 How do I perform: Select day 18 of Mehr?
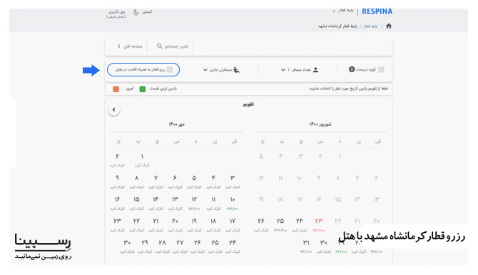click(x=213, y=224)
